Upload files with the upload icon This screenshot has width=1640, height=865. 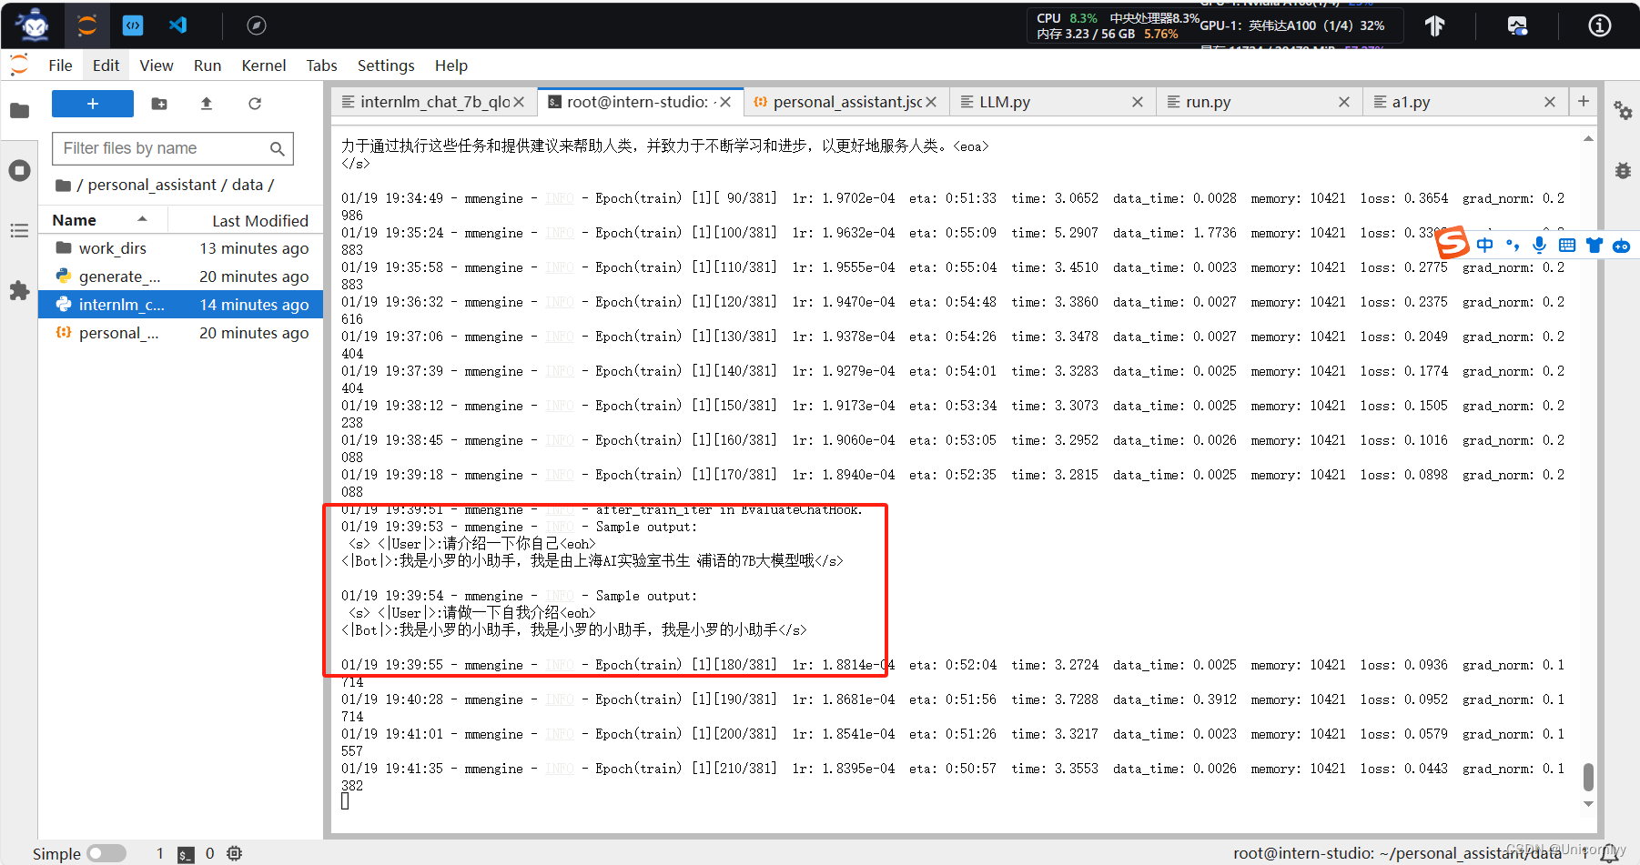coord(207,104)
